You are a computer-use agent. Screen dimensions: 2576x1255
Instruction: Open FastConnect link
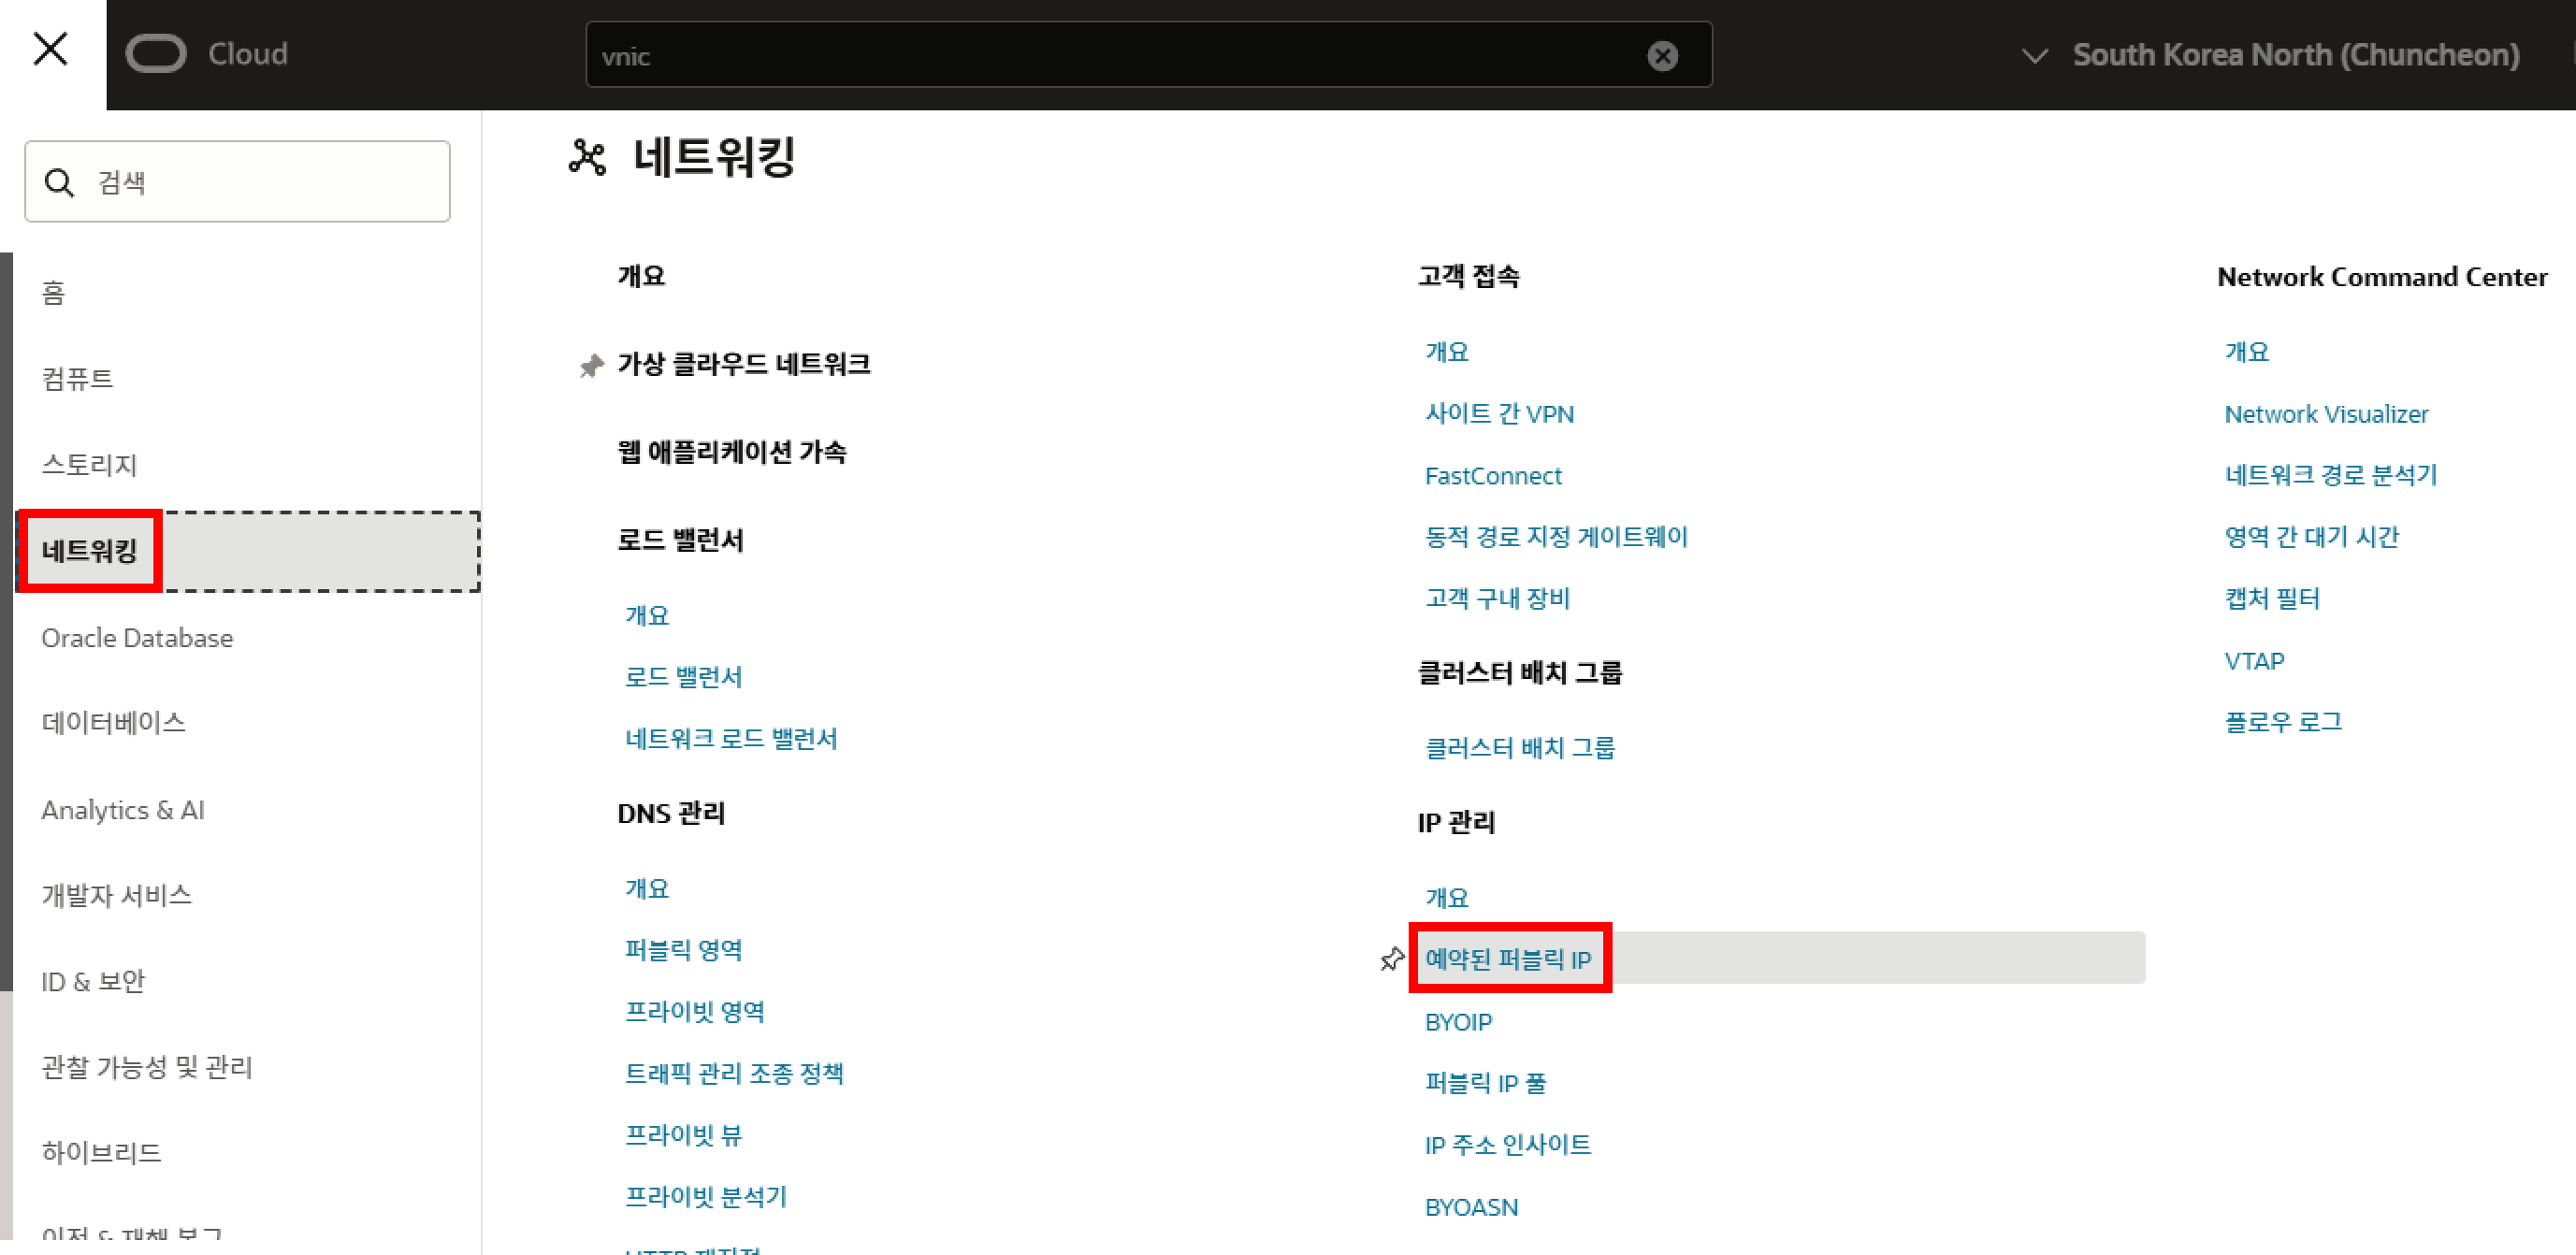(x=1492, y=476)
